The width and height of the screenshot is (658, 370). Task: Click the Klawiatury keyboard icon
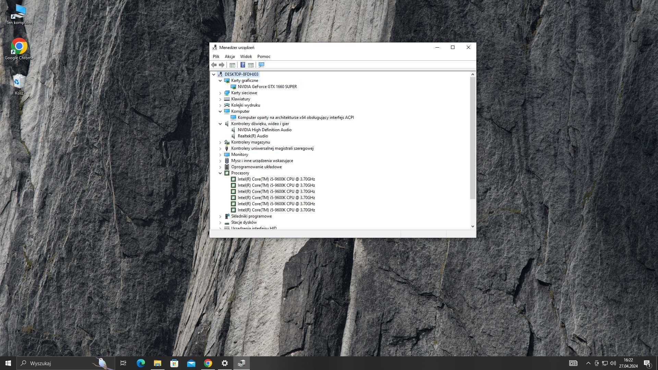point(227,99)
